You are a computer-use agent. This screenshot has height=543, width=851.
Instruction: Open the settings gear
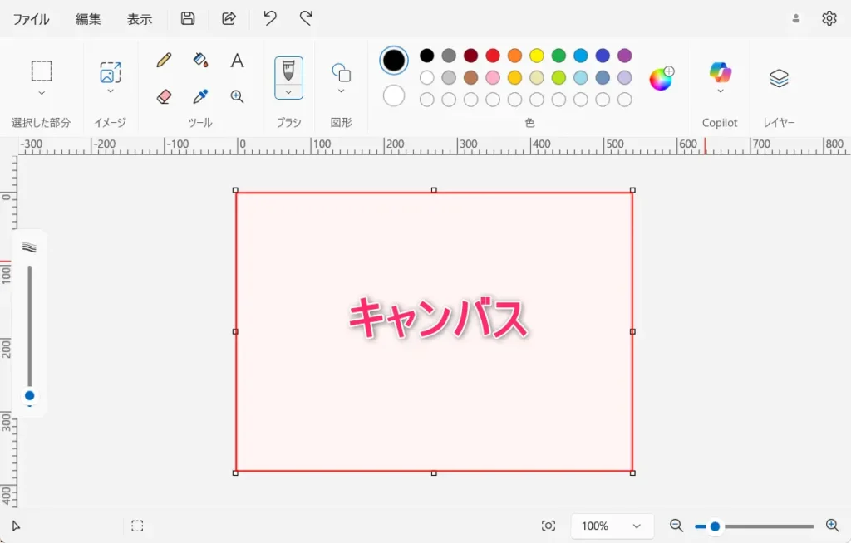pos(829,18)
